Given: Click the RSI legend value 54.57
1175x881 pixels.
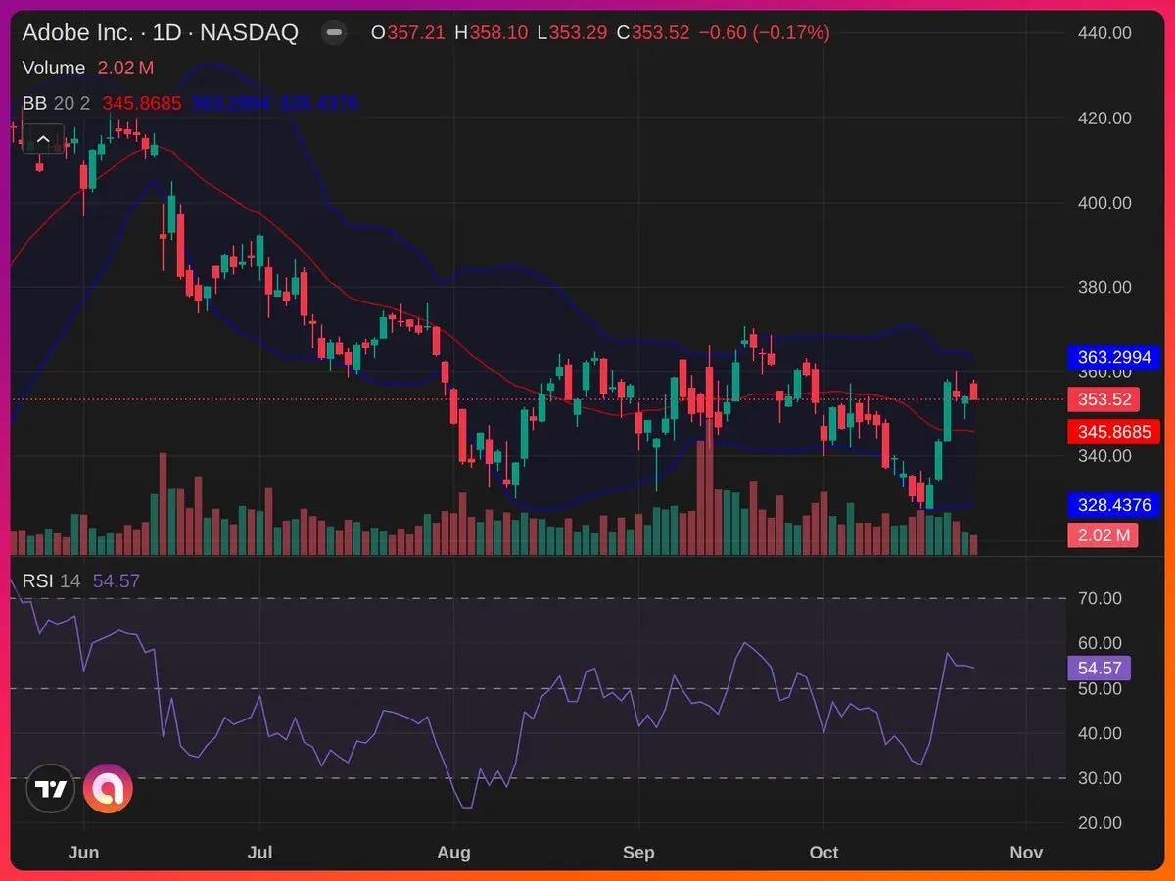Looking at the screenshot, I should 116,581.
